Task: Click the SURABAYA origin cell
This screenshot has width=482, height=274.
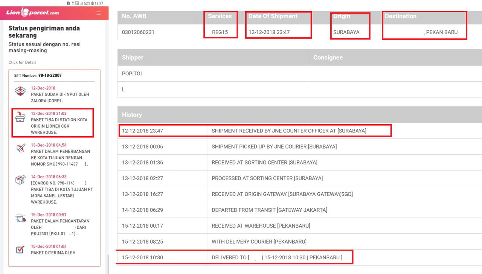Action: click(346, 32)
